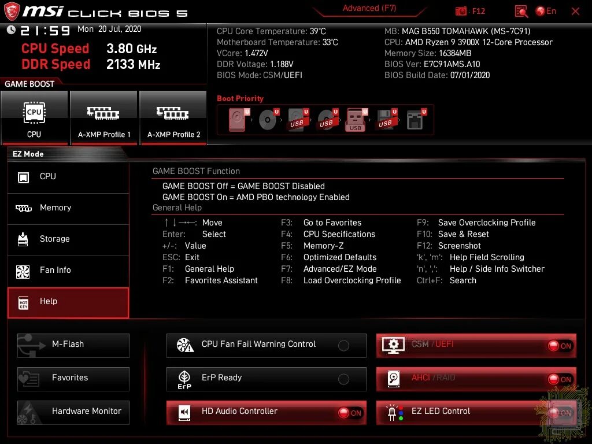592x444 pixels.
Task: Open the Memory section in EZ Mode
Action: (68, 208)
